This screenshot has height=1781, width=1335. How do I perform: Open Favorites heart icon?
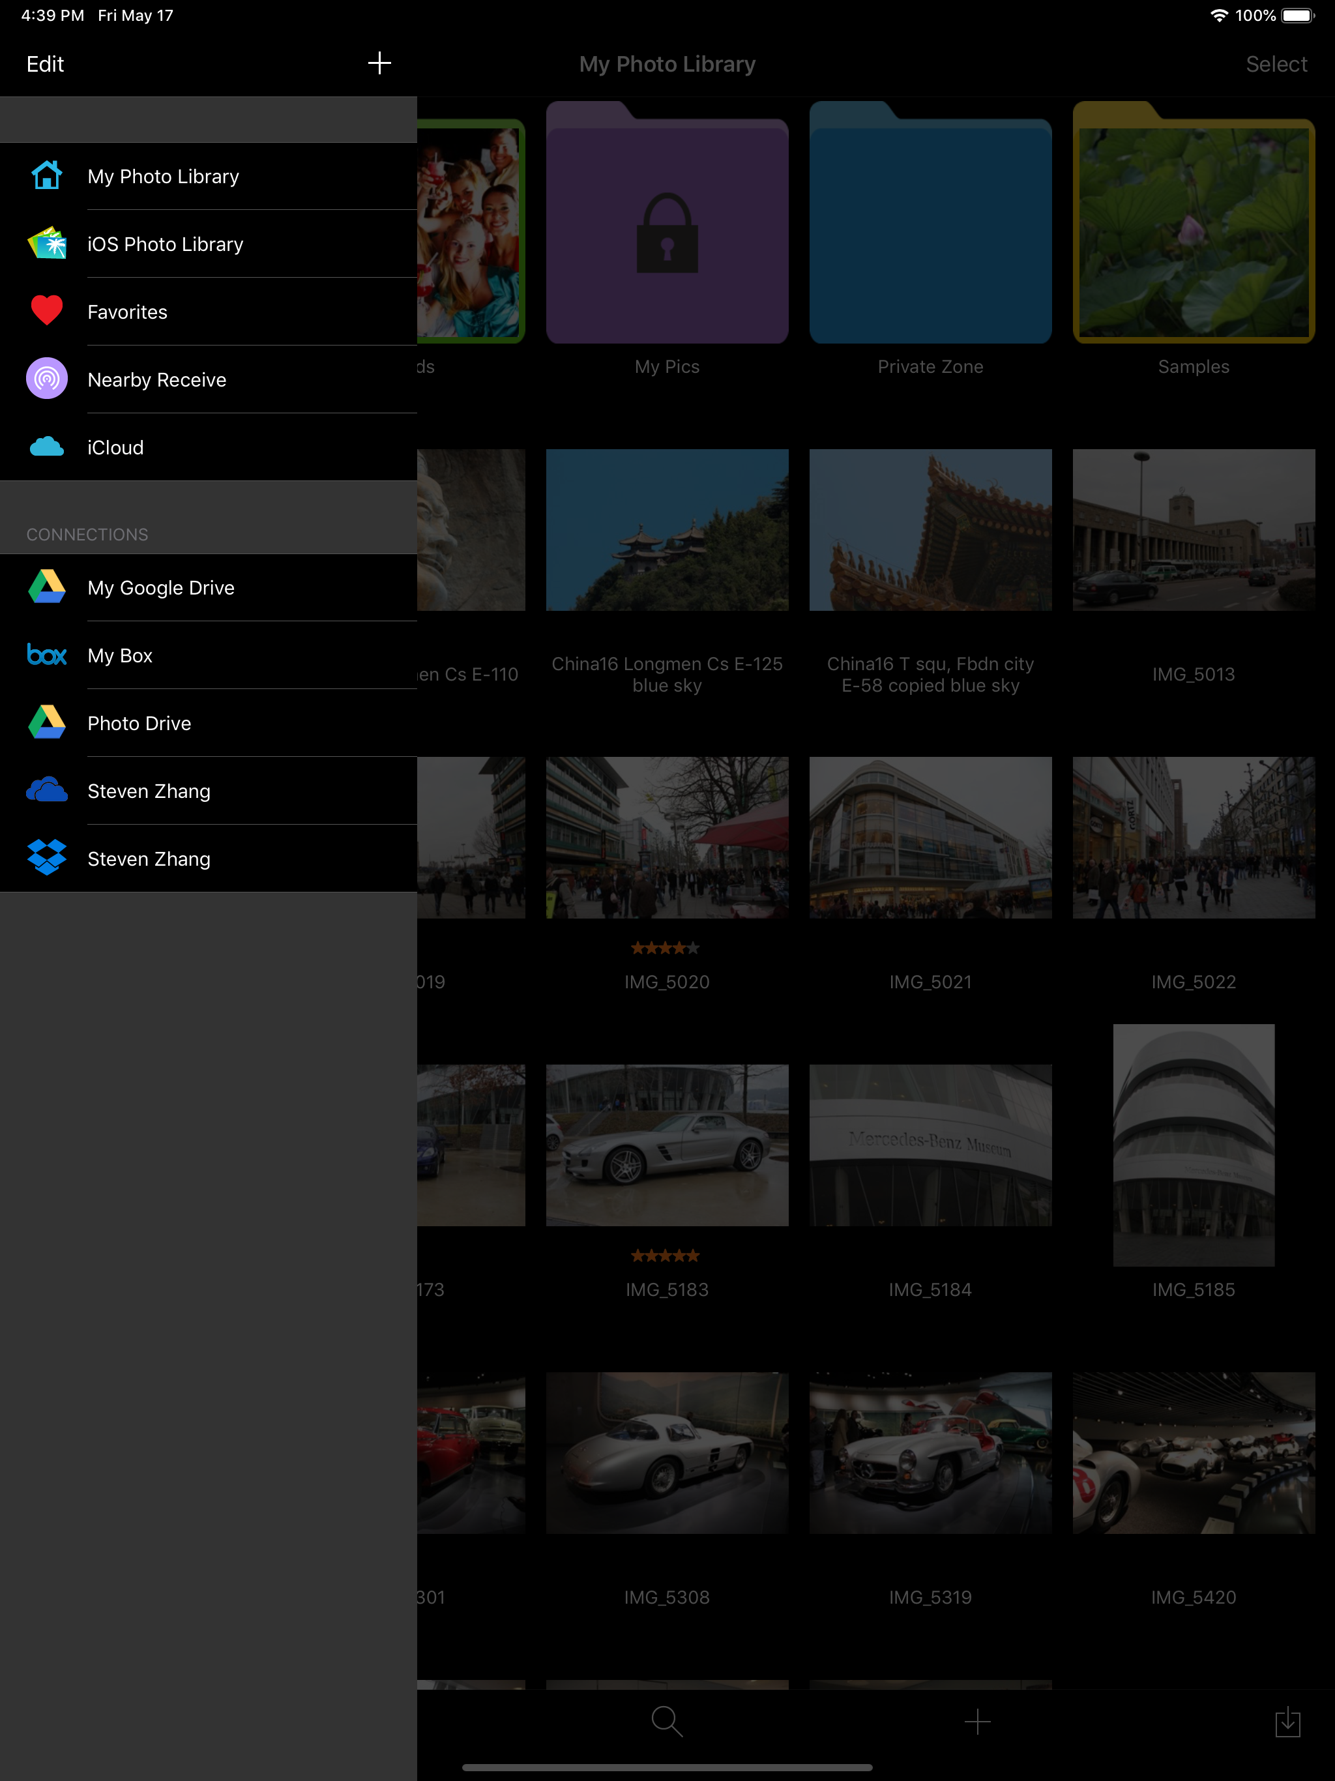pyautogui.click(x=47, y=311)
